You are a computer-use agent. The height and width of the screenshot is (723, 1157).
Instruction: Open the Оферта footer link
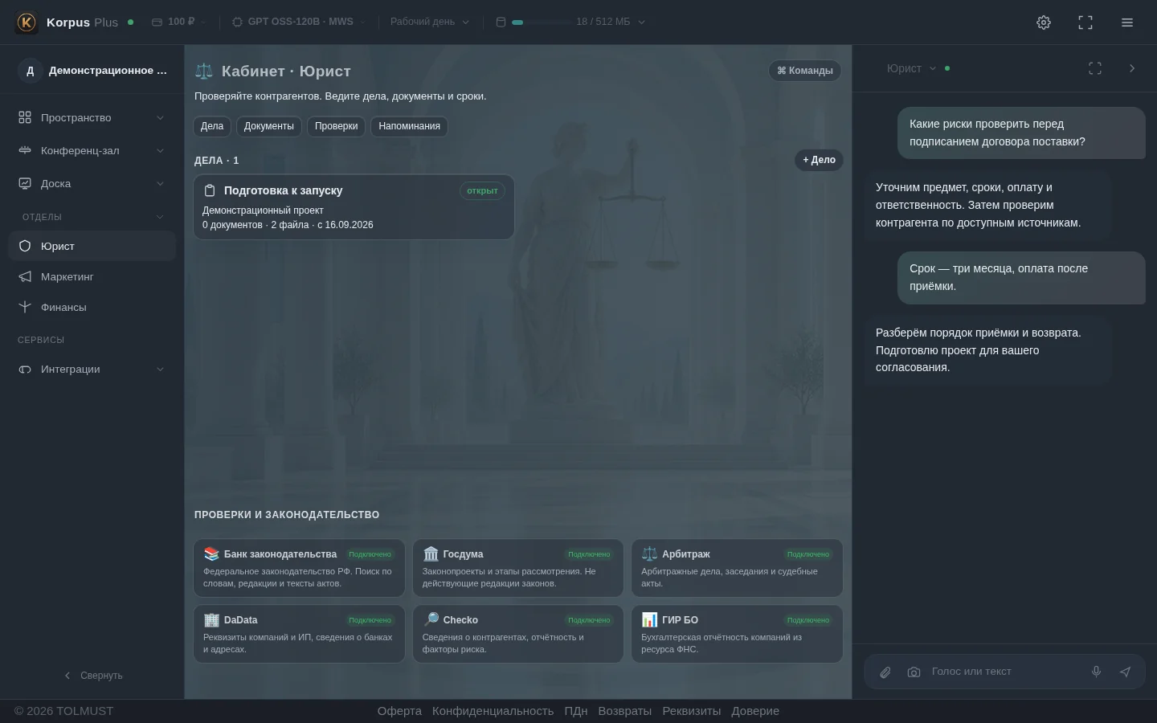click(x=399, y=711)
